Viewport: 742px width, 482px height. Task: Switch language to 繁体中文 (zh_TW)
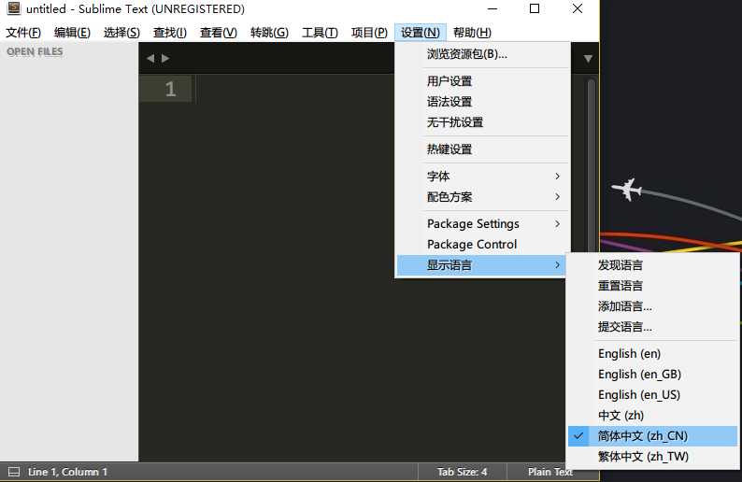652,457
